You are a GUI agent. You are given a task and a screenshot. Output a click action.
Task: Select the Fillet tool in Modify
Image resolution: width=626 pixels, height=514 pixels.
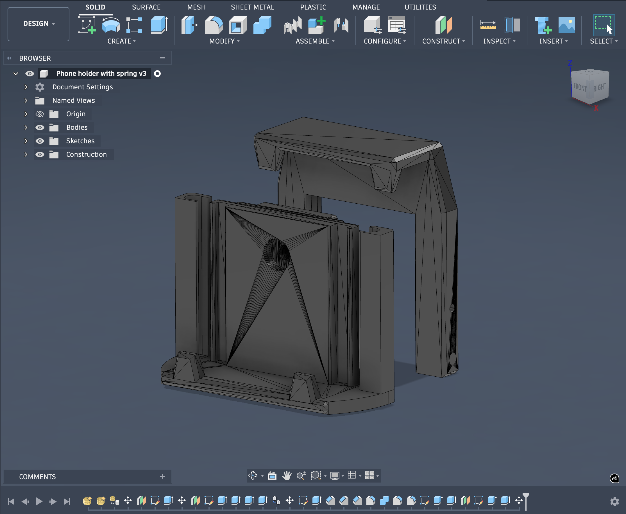214,25
